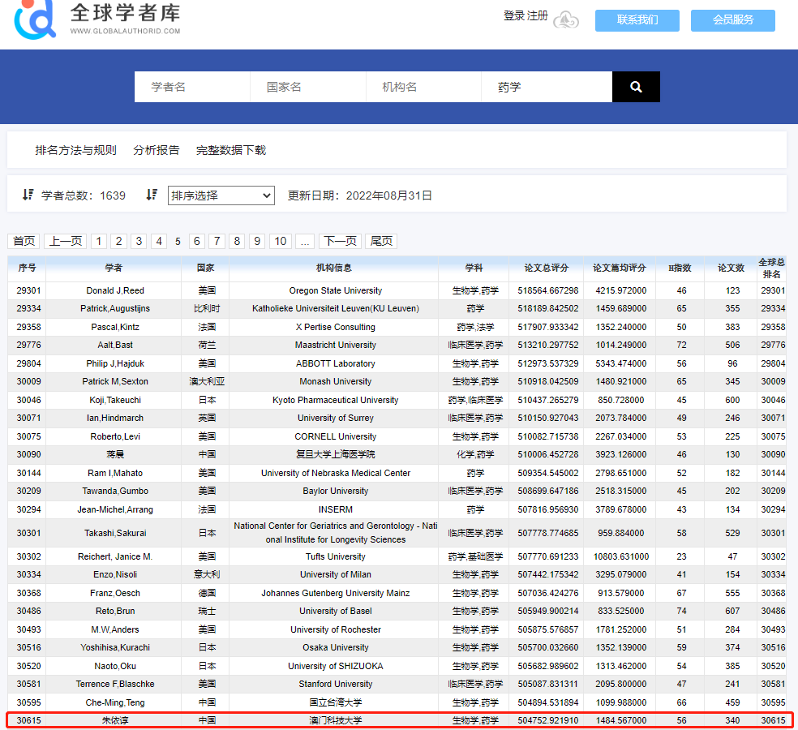Open the 排序选择 dropdown

coord(221,195)
